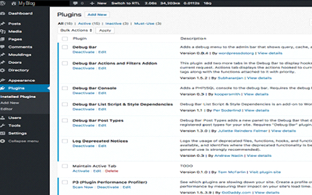This screenshot has width=312, height=195.
Task: Check the Debug Bar Post Types checkbox
Action: coord(64,121)
